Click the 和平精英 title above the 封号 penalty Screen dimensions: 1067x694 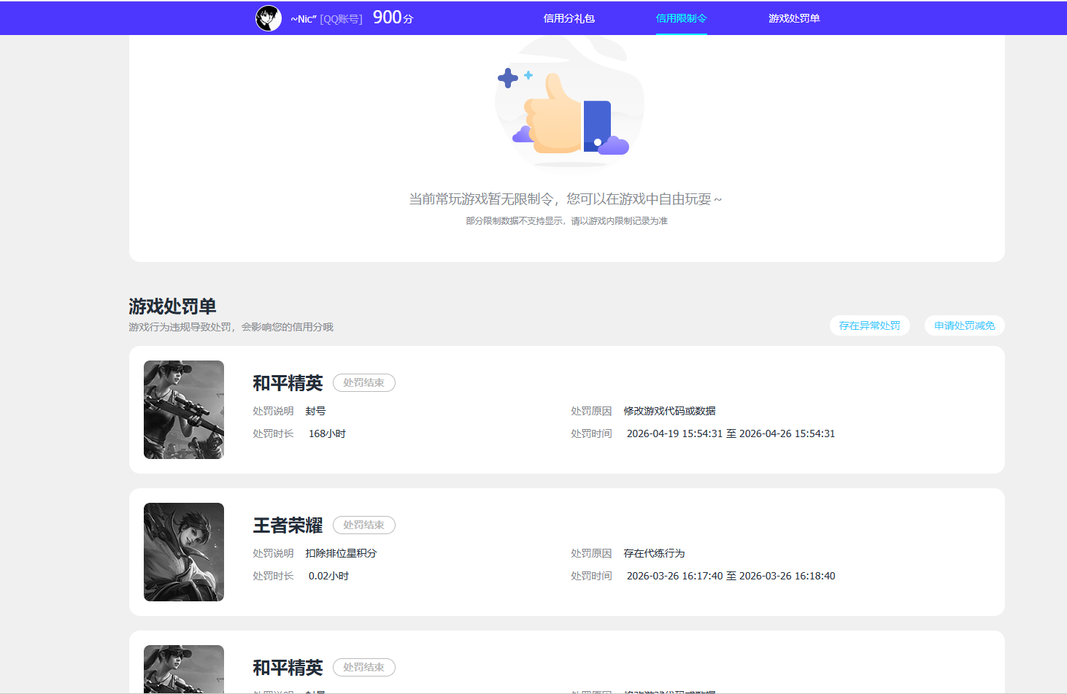click(x=288, y=383)
